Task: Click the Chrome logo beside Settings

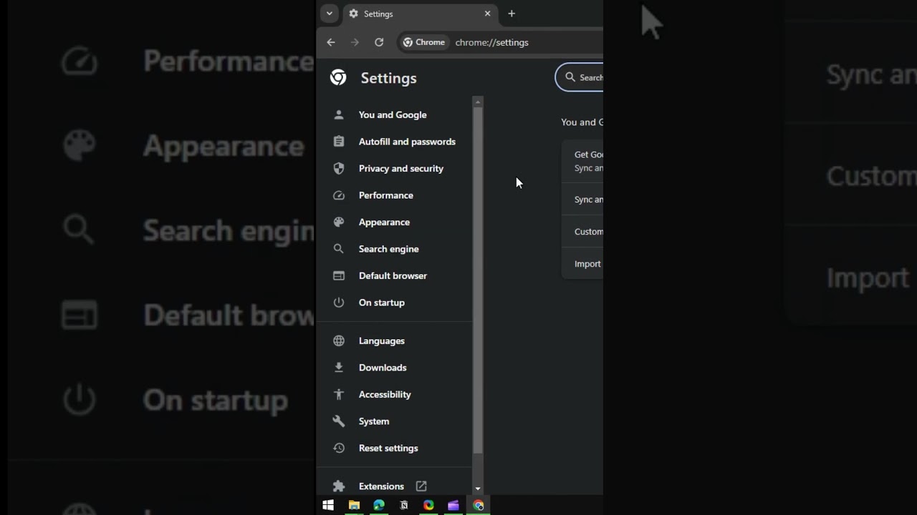Action: 338,78
